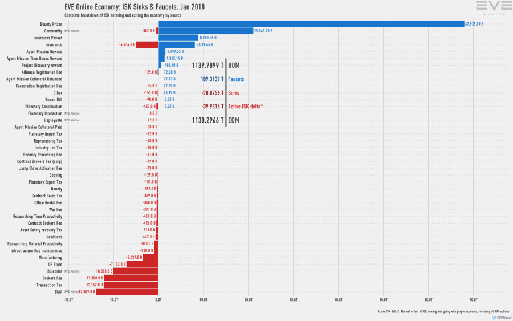Select the 'Insurance' row label
This screenshot has height=321, width=513.
[x=54, y=45]
